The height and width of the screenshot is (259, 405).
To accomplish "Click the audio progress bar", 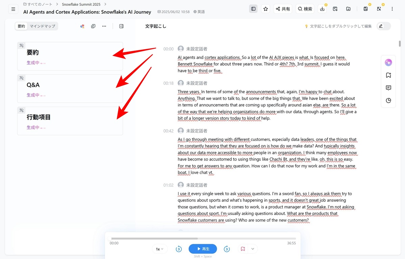I will (203, 238).
